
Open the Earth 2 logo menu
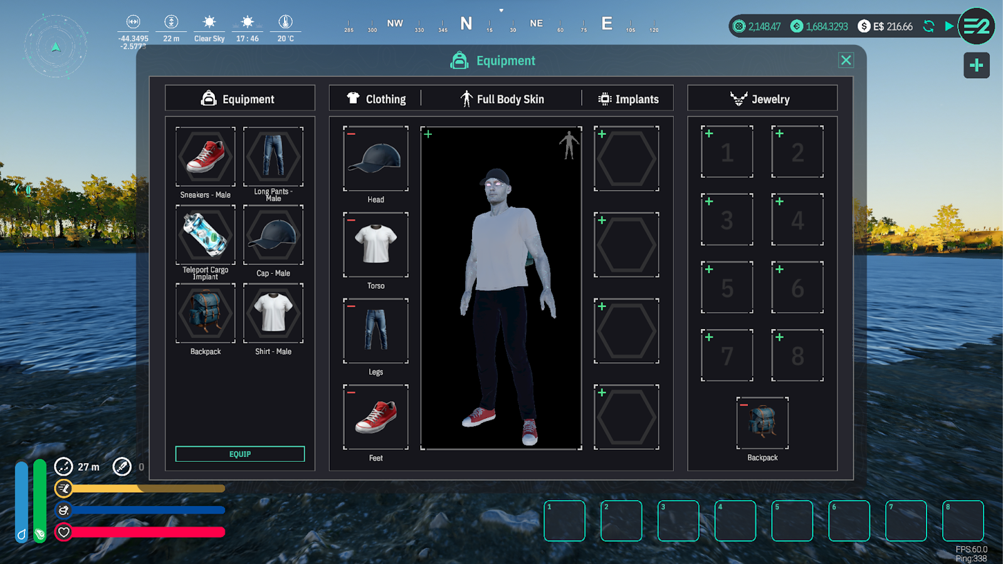pos(976,26)
